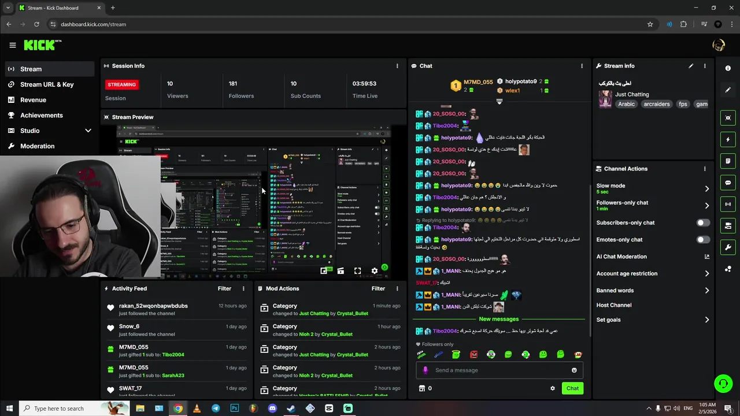Click the document list sidebar icon
Image resolution: width=740 pixels, height=416 pixels.
click(728, 161)
